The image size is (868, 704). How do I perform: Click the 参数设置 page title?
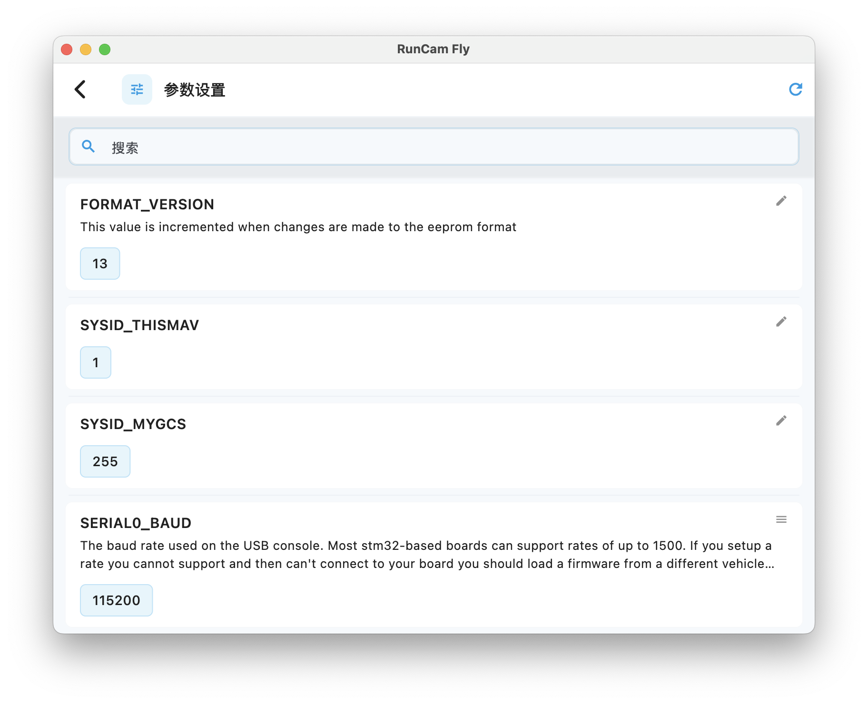click(195, 90)
